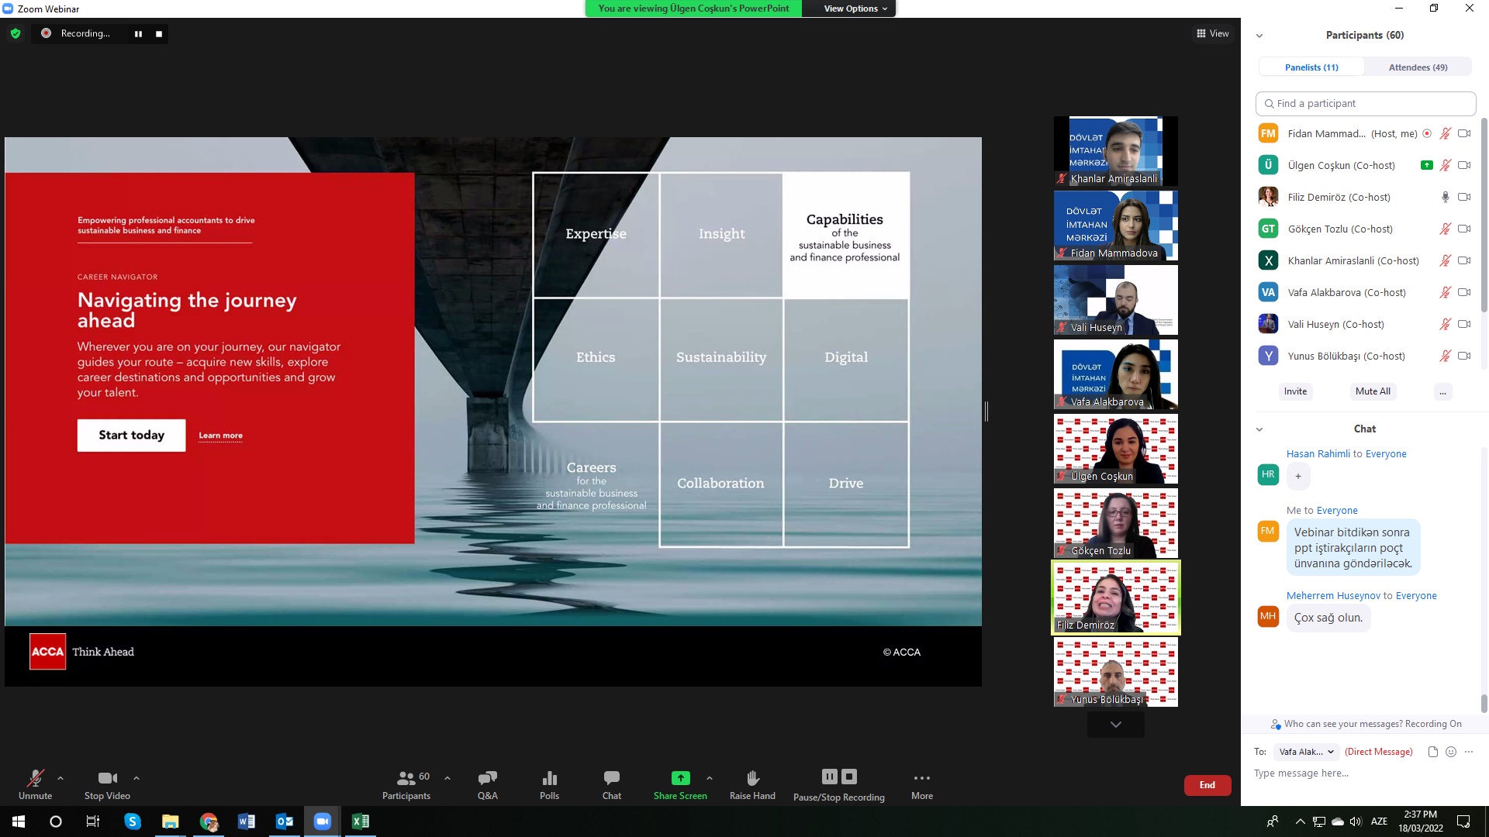This screenshot has width=1489, height=837.
Task: Expand Participants options caret
Action: tap(447, 778)
